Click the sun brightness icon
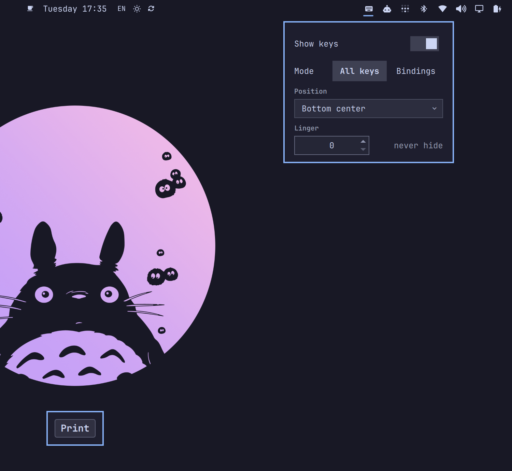This screenshot has height=471, width=512. pyautogui.click(x=137, y=9)
